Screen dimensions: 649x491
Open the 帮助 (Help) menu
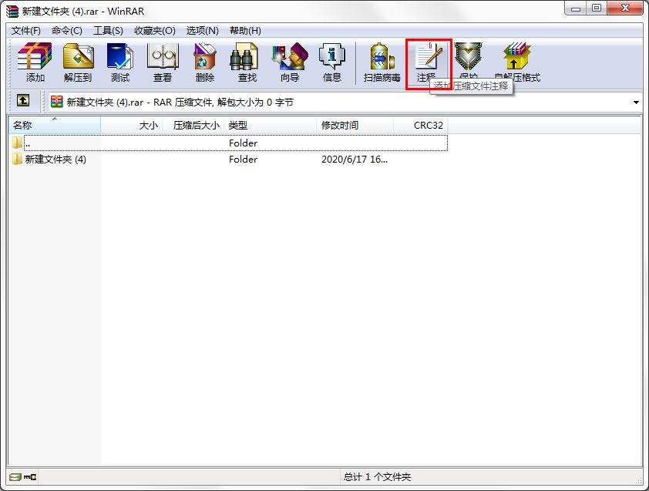[244, 29]
